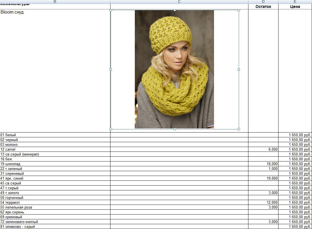Click the price for 03 молоко
Screen dimensions: 312x229
[295, 144]
